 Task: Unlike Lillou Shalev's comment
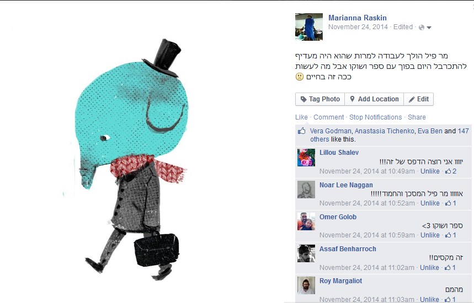430,171
